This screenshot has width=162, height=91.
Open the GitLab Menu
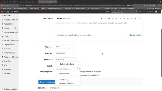15,11
